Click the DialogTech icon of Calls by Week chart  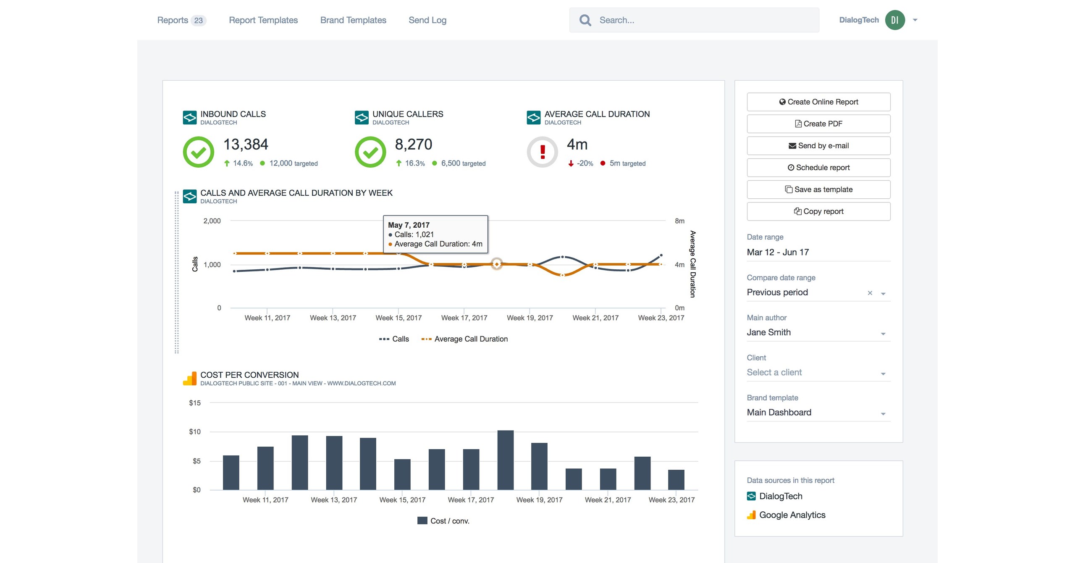(190, 196)
